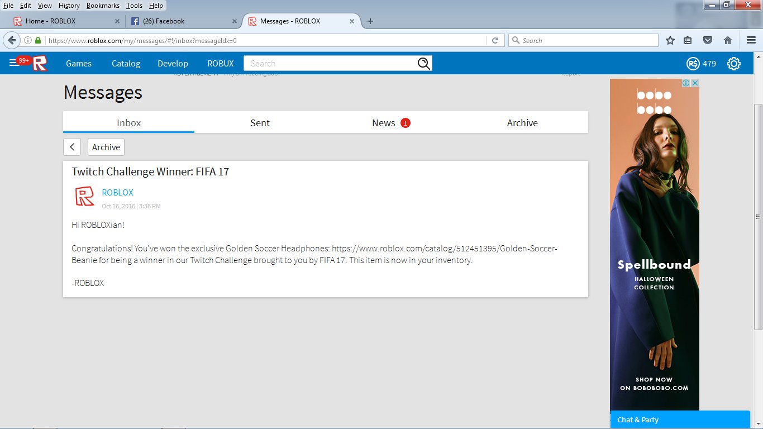Open the Bookmarks menu
The image size is (763, 429).
[103, 5]
